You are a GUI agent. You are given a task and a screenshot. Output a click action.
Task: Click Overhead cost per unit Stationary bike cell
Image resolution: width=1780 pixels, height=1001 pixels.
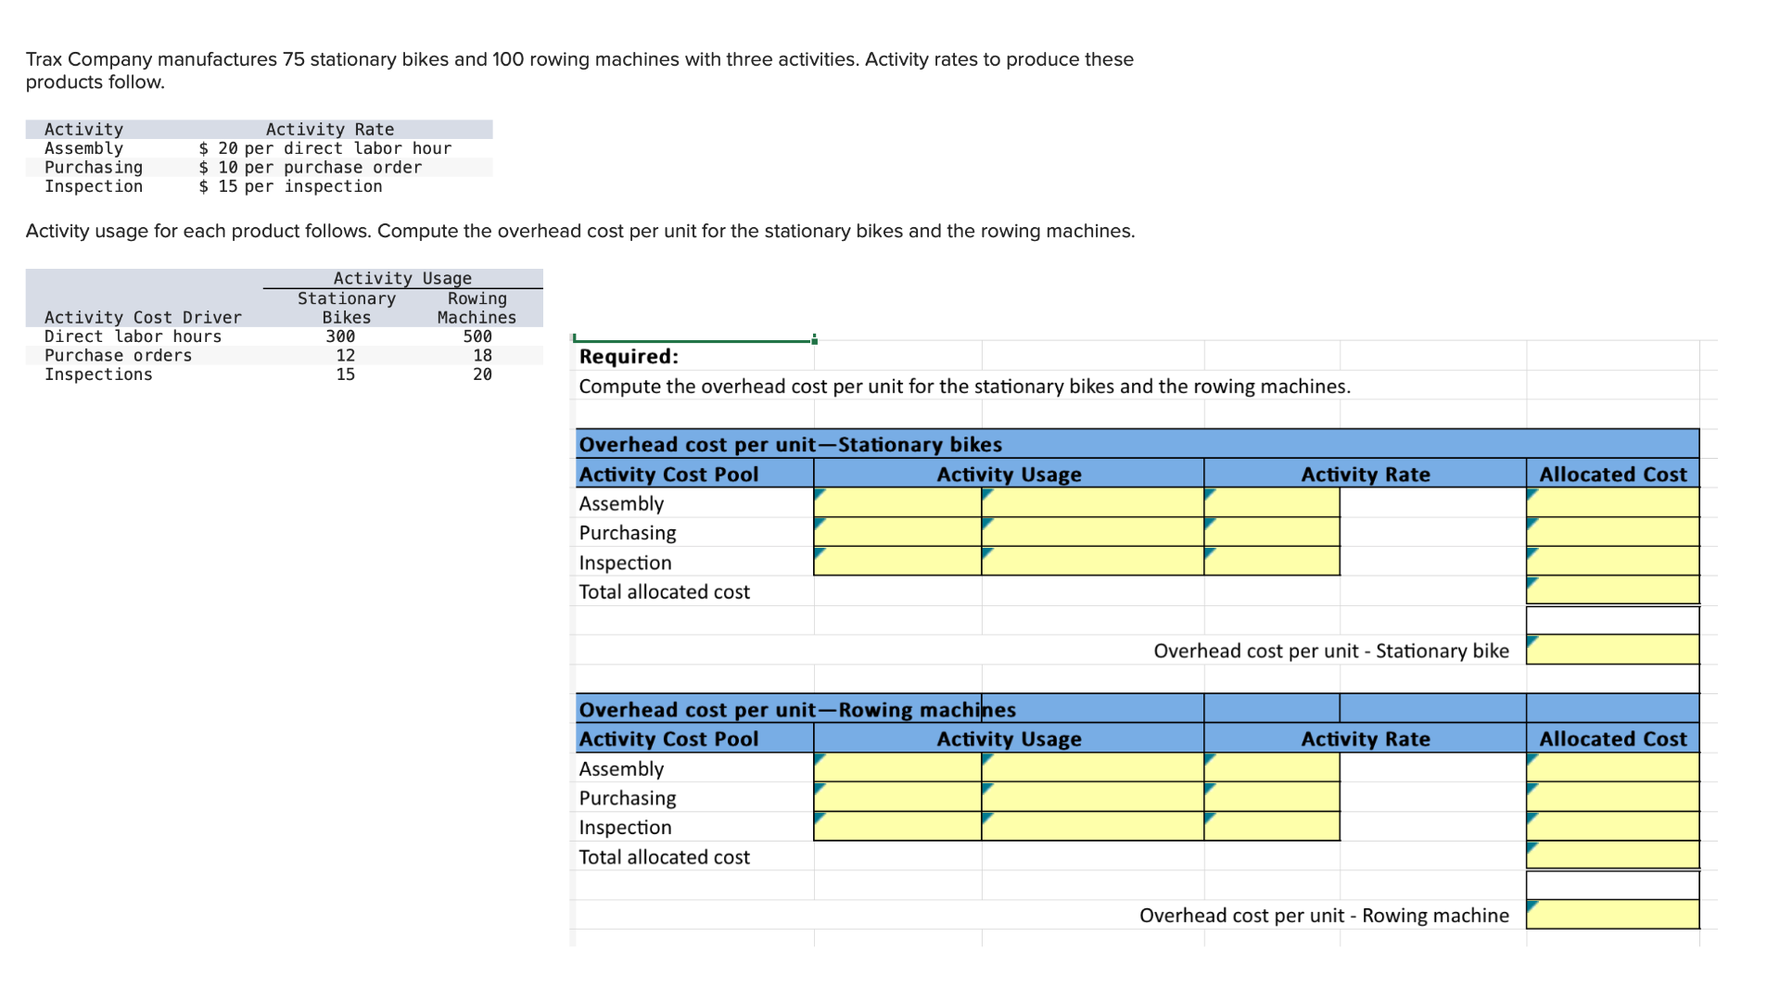click(1612, 651)
